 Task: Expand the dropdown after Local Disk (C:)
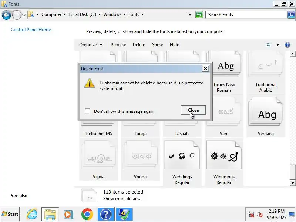point(100,14)
